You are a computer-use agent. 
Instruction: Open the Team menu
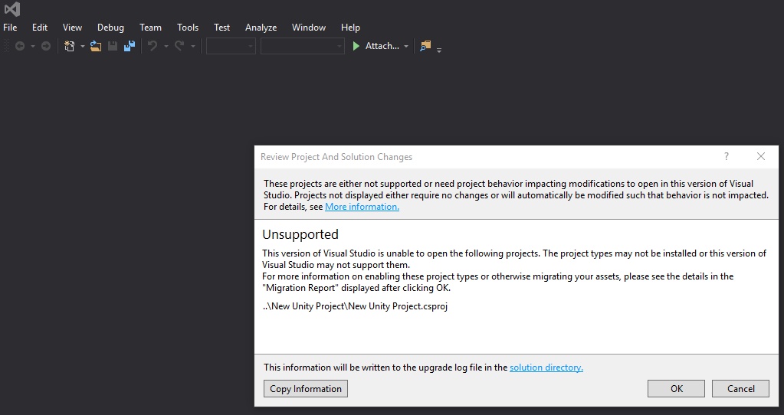click(x=150, y=28)
